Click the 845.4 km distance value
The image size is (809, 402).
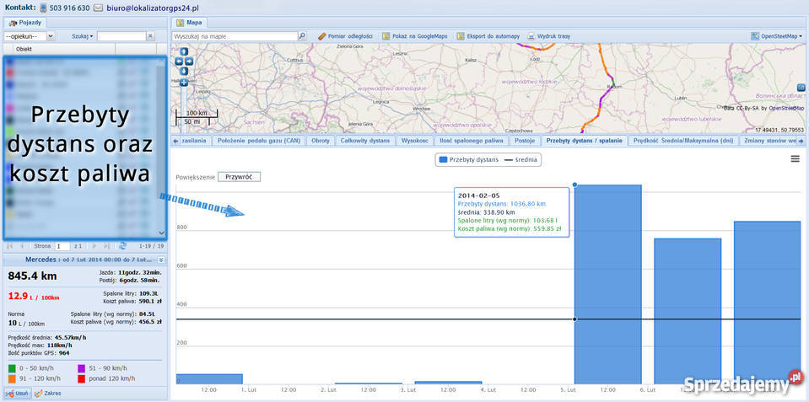pos(32,276)
